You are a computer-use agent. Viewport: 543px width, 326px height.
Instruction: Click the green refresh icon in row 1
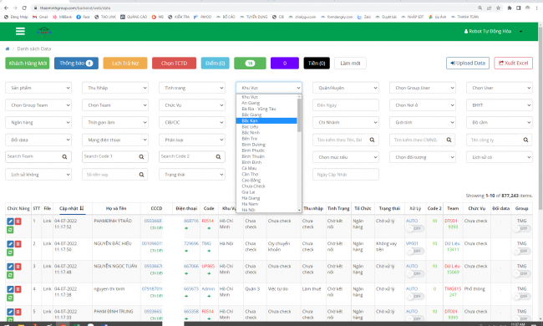coord(10,230)
